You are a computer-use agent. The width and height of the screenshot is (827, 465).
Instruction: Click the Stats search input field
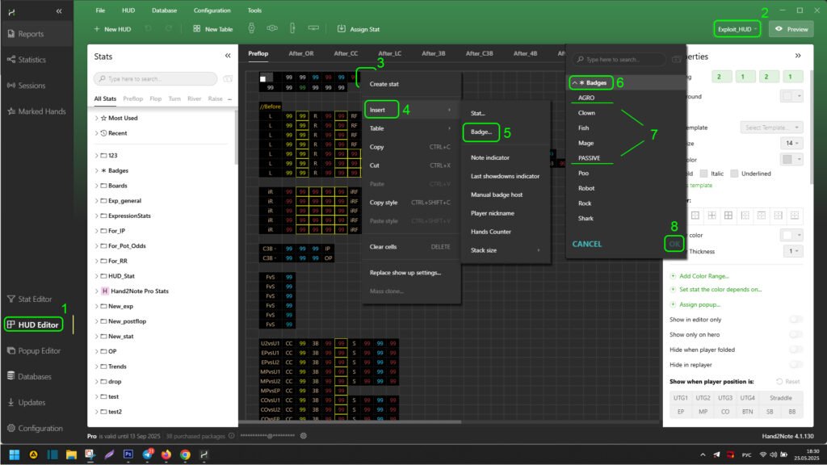click(x=155, y=79)
